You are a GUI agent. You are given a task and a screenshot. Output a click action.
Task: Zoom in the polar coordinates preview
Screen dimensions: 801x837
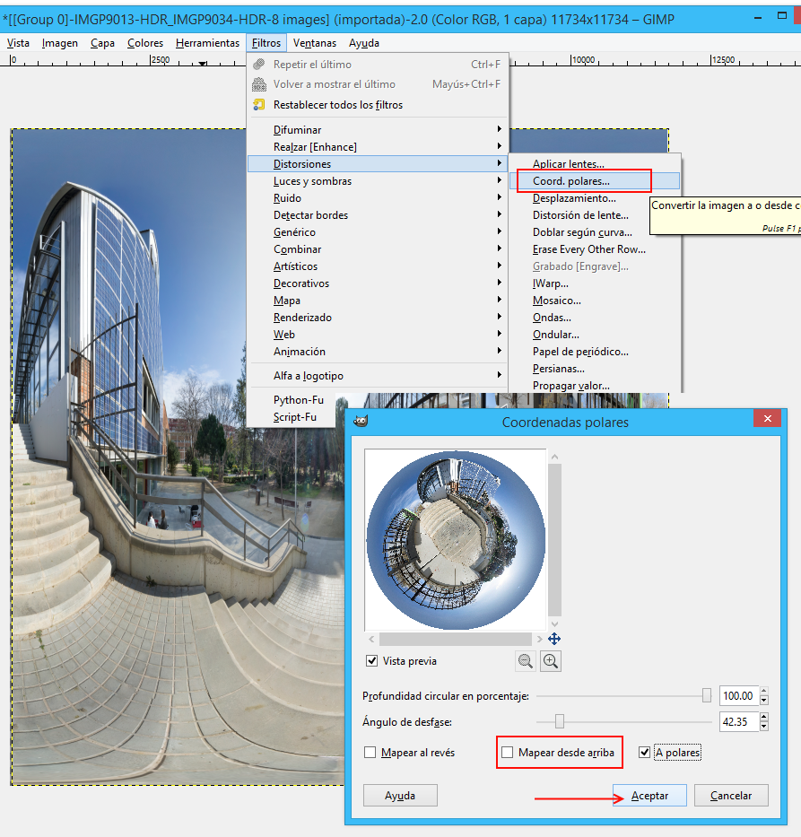click(x=551, y=661)
